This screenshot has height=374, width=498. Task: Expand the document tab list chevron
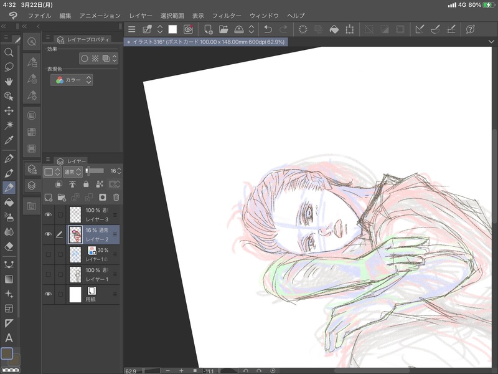(492, 42)
